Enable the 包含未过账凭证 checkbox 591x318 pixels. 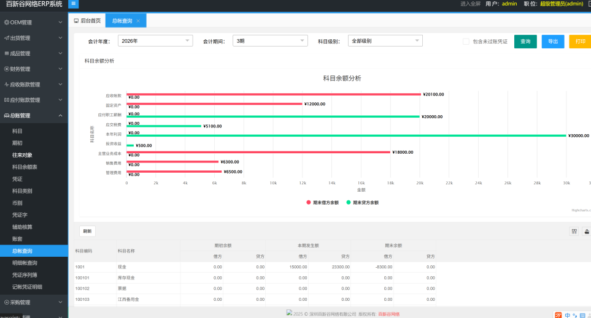pos(466,42)
